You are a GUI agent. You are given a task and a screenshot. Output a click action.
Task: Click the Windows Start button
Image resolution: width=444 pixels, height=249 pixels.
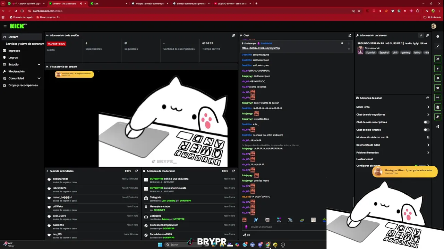tap(160, 245)
